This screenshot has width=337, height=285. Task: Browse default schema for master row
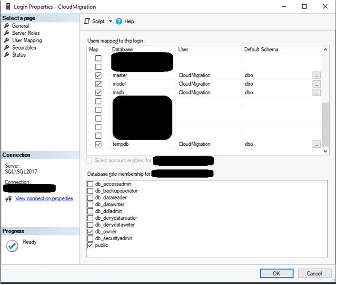coord(317,75)
